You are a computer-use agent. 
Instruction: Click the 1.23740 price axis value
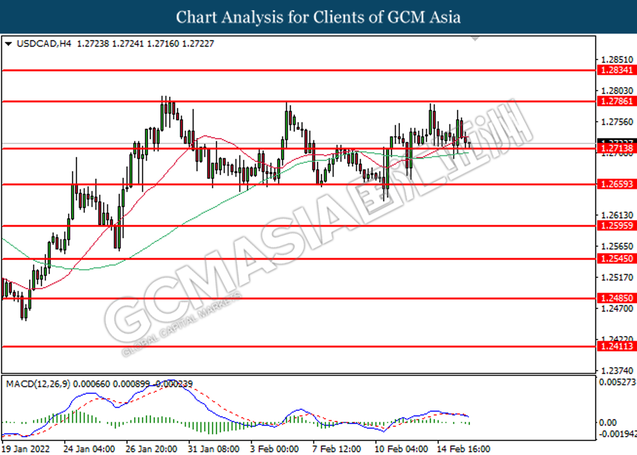pyautogui.click(x=617, y=371)
